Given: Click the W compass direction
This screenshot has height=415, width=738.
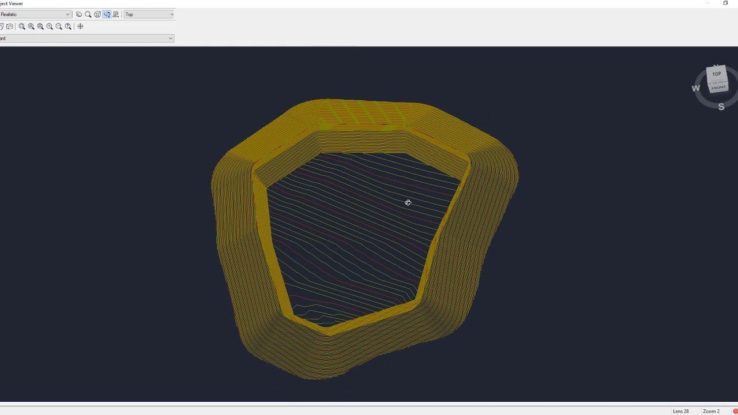Looking at the screenshot, I should tap(696, 88).
